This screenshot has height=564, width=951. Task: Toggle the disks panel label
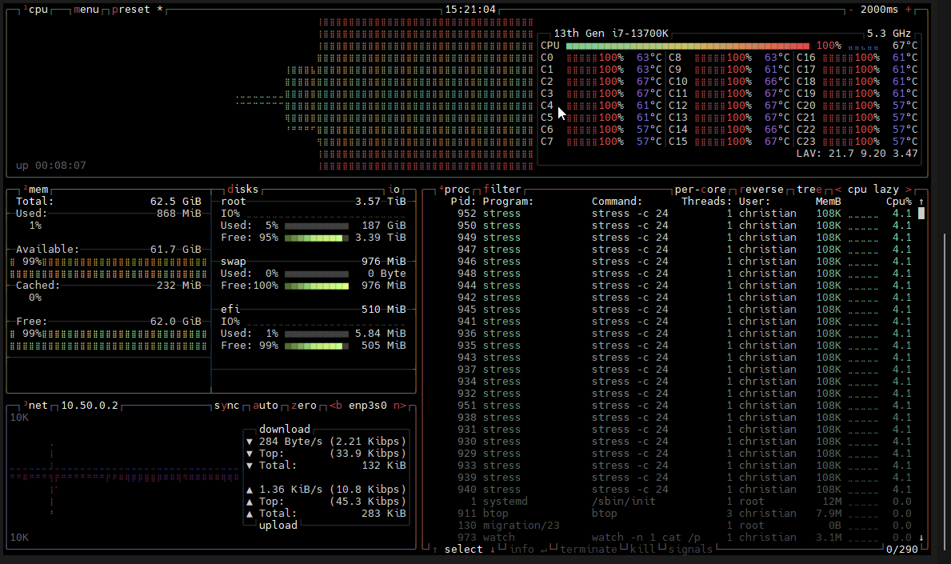242,190
